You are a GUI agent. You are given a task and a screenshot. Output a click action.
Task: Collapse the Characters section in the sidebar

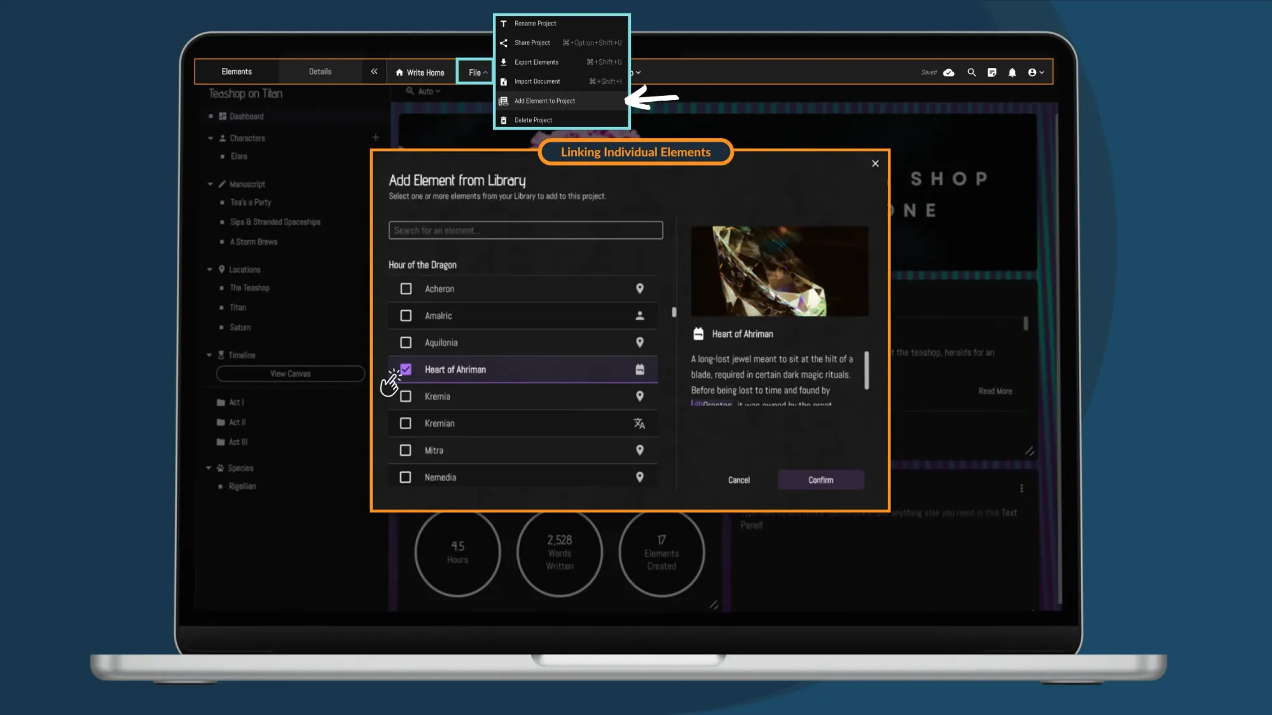coord(211,138)
